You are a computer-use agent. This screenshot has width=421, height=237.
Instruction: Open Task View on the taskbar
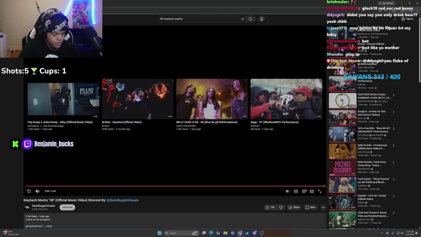[x=204, y=233]
